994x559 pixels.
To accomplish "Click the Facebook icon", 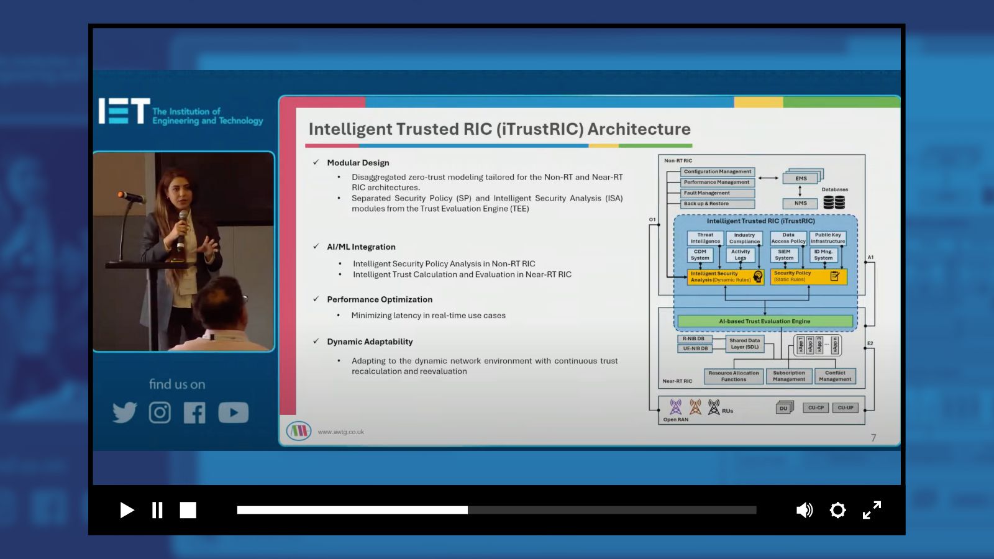I will coord(194,412).
